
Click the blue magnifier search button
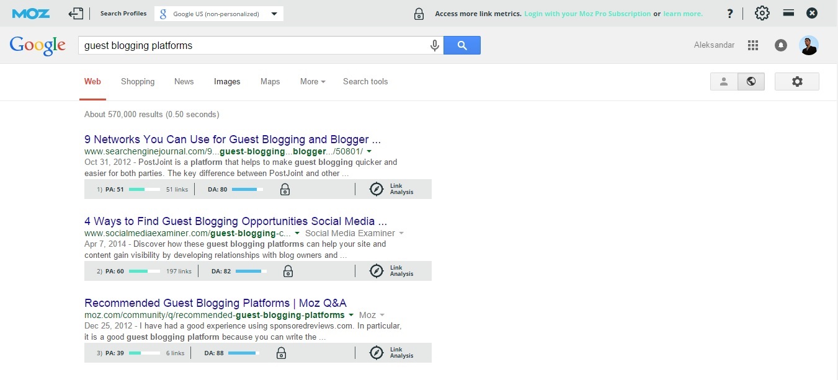462,45
